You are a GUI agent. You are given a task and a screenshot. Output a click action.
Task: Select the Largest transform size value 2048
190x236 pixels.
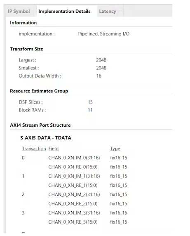(x=101, y=60)
